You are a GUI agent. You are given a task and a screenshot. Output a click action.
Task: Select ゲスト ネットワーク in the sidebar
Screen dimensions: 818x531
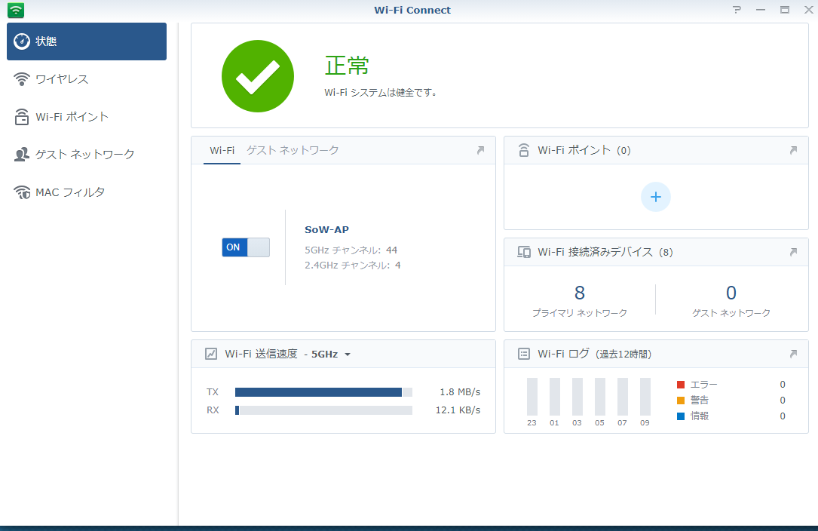84,155
